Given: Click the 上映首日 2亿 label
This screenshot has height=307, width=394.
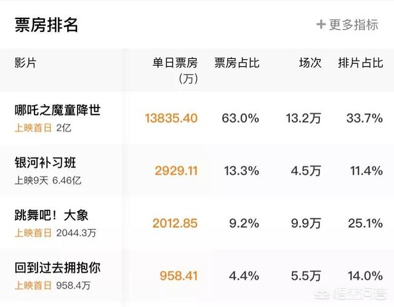Looking at the screenshot, I should tap(43, 128).
